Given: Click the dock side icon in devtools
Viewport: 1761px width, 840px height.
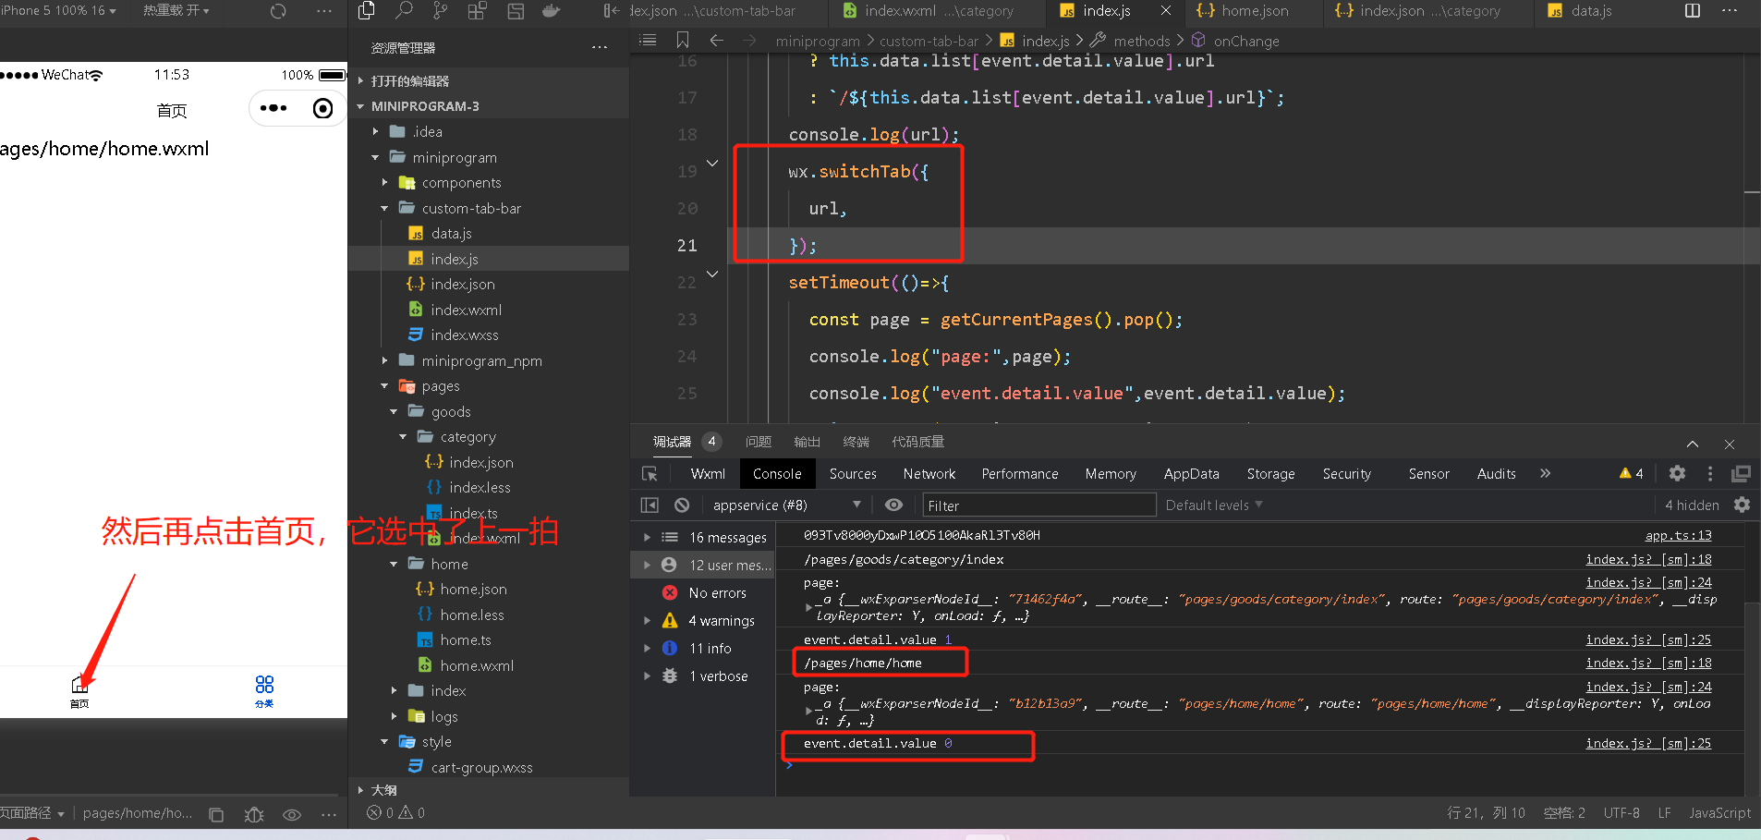Looking at the screenshot, I should [1741, 473].
